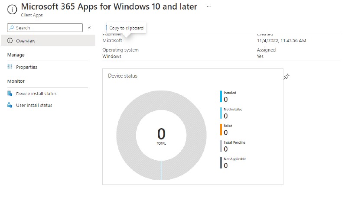Collapse the sidebar with the double chevron
Screen dimensions: 345x207
click(89, 28)
